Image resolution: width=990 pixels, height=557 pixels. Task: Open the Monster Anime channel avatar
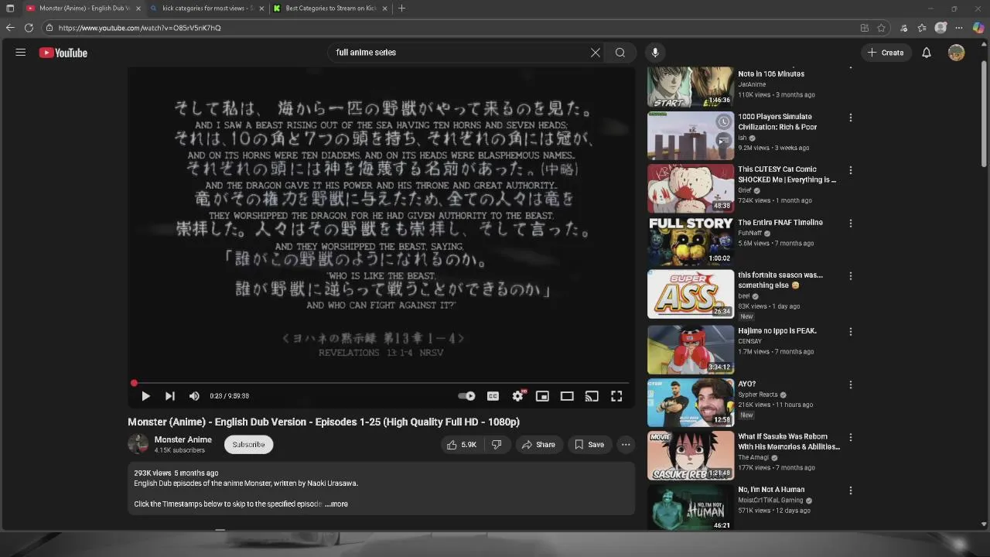pyautogui.click(x=138, y=444)
